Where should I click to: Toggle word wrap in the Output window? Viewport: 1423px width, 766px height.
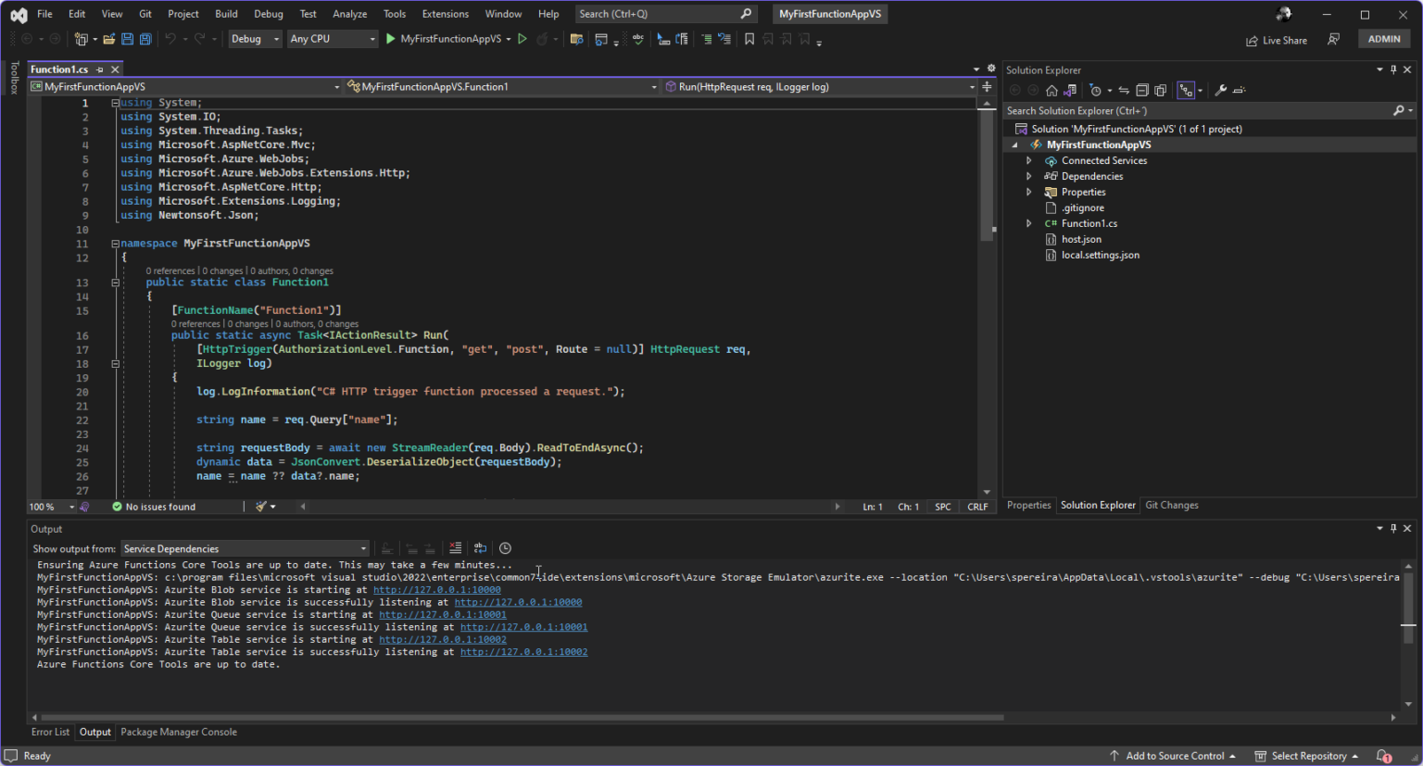click(480, 547)
